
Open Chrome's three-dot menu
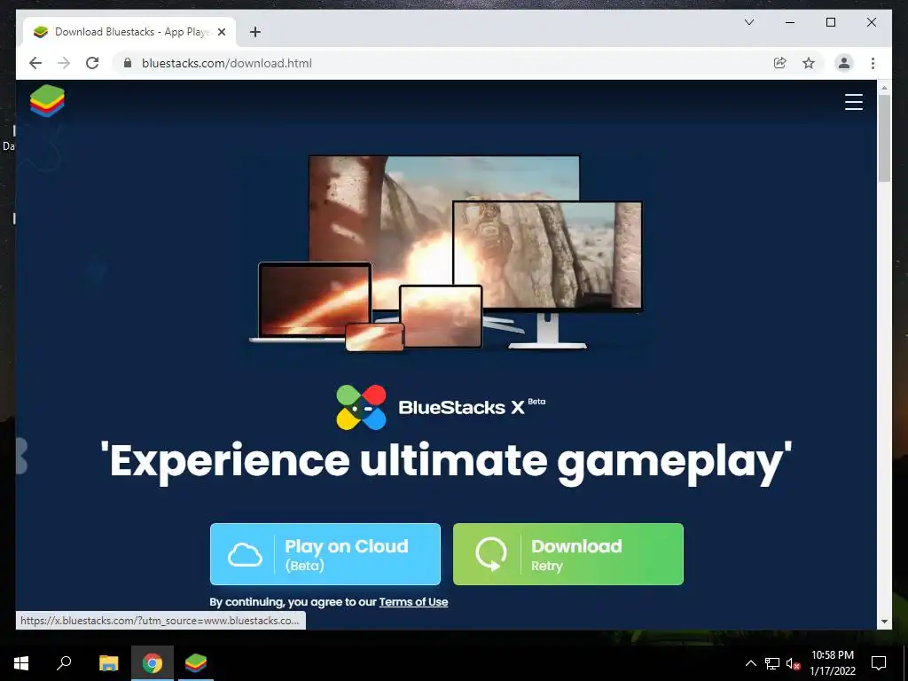point(873,63)
